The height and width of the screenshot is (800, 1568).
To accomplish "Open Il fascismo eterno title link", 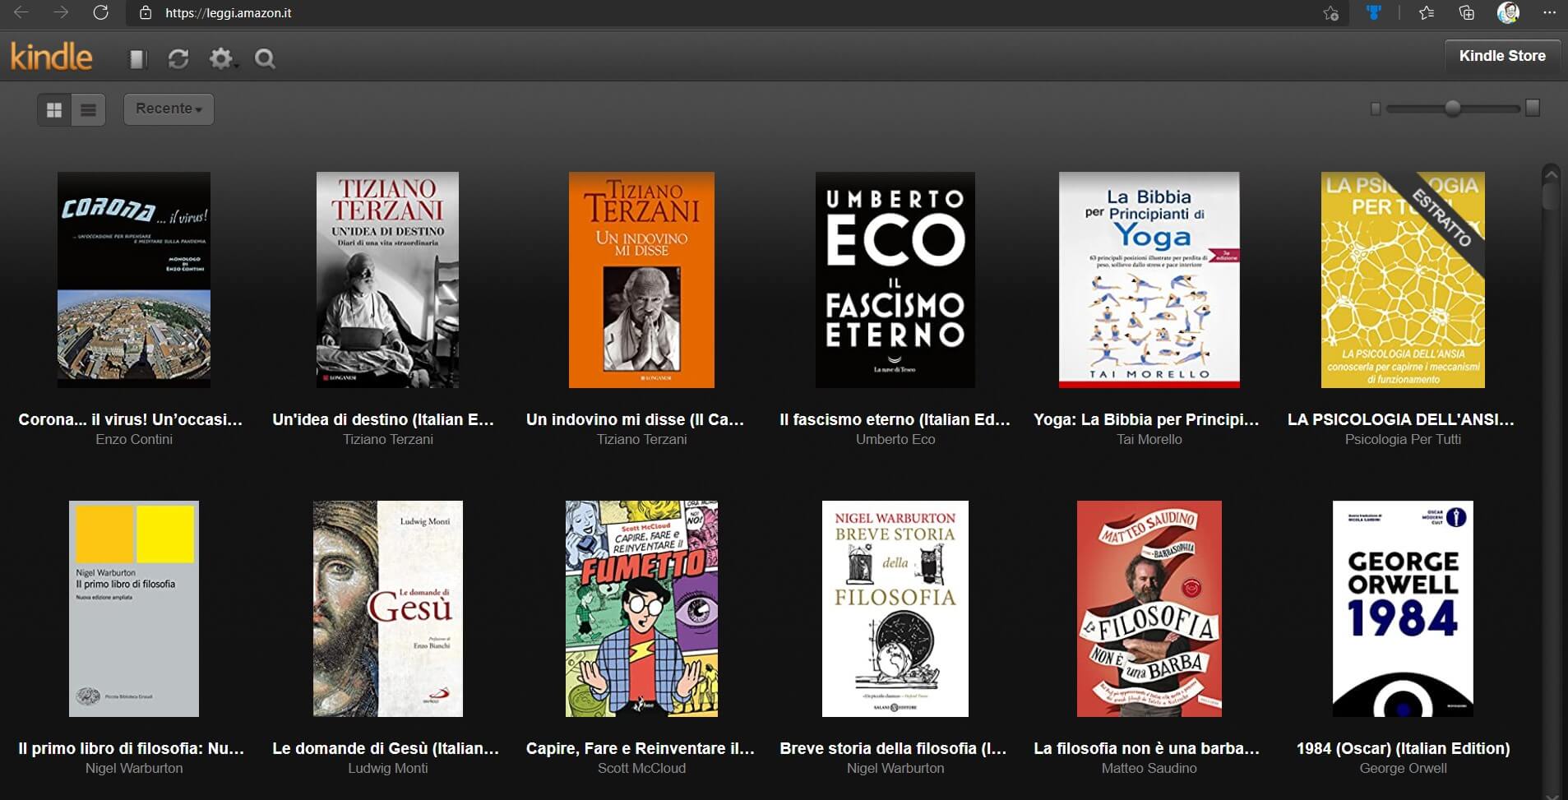I will pyautogui.click(x=895, y=419).
